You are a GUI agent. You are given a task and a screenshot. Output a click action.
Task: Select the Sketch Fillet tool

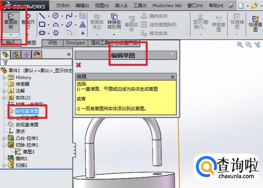69,33
